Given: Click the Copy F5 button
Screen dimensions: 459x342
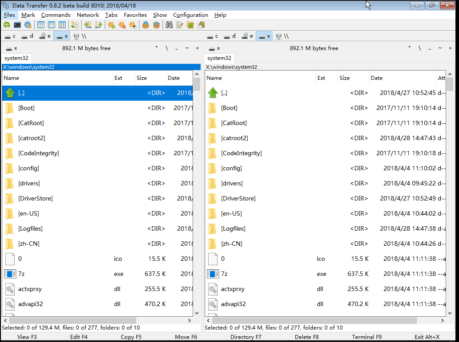Looking at the screenshot, I should 131,337.
